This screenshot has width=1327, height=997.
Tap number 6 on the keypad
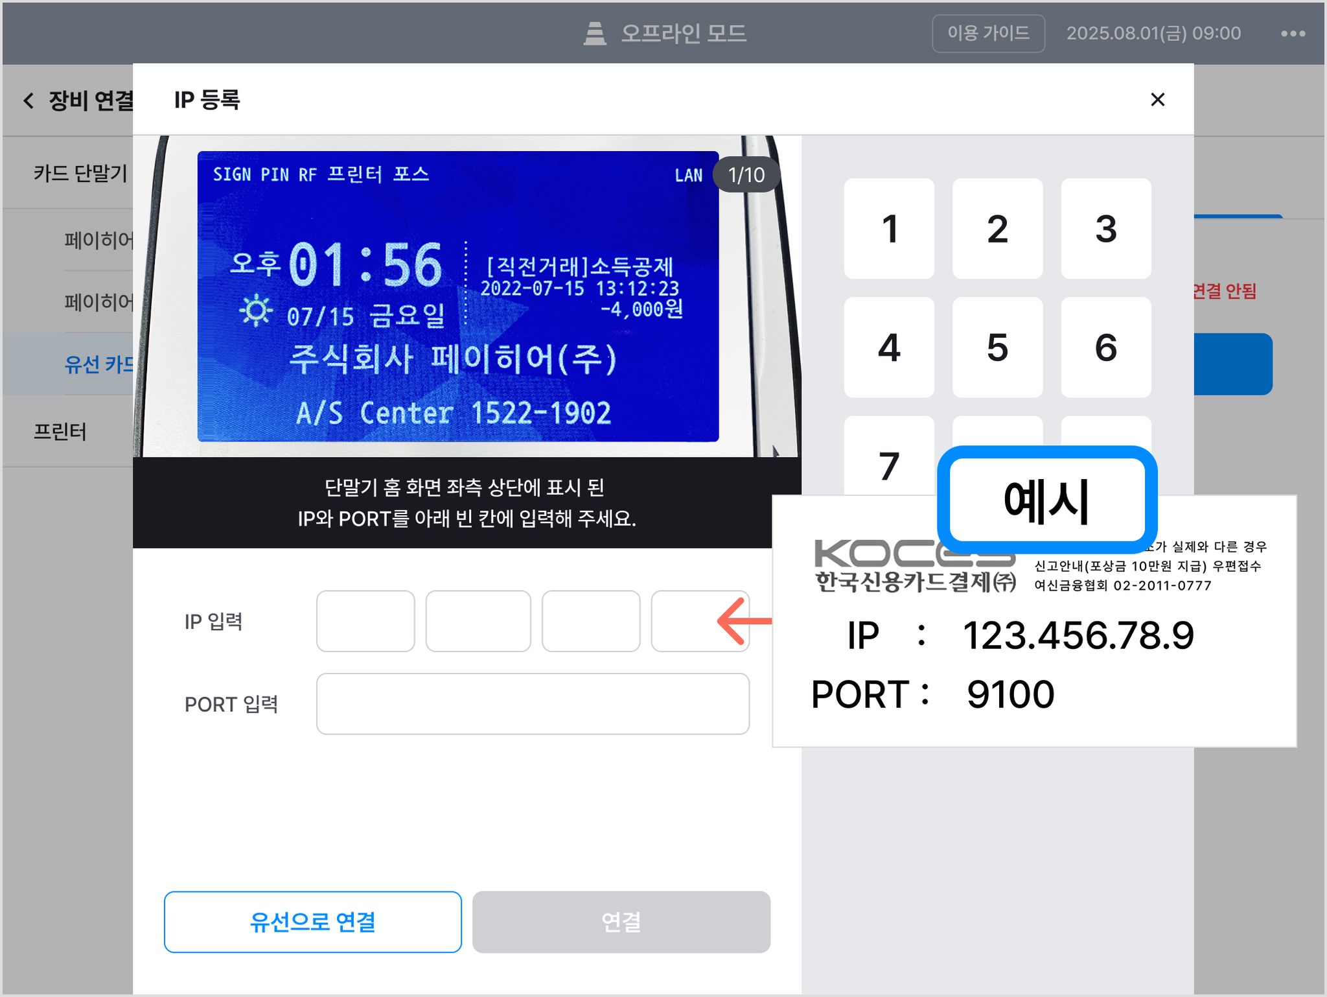(1106, 347)
